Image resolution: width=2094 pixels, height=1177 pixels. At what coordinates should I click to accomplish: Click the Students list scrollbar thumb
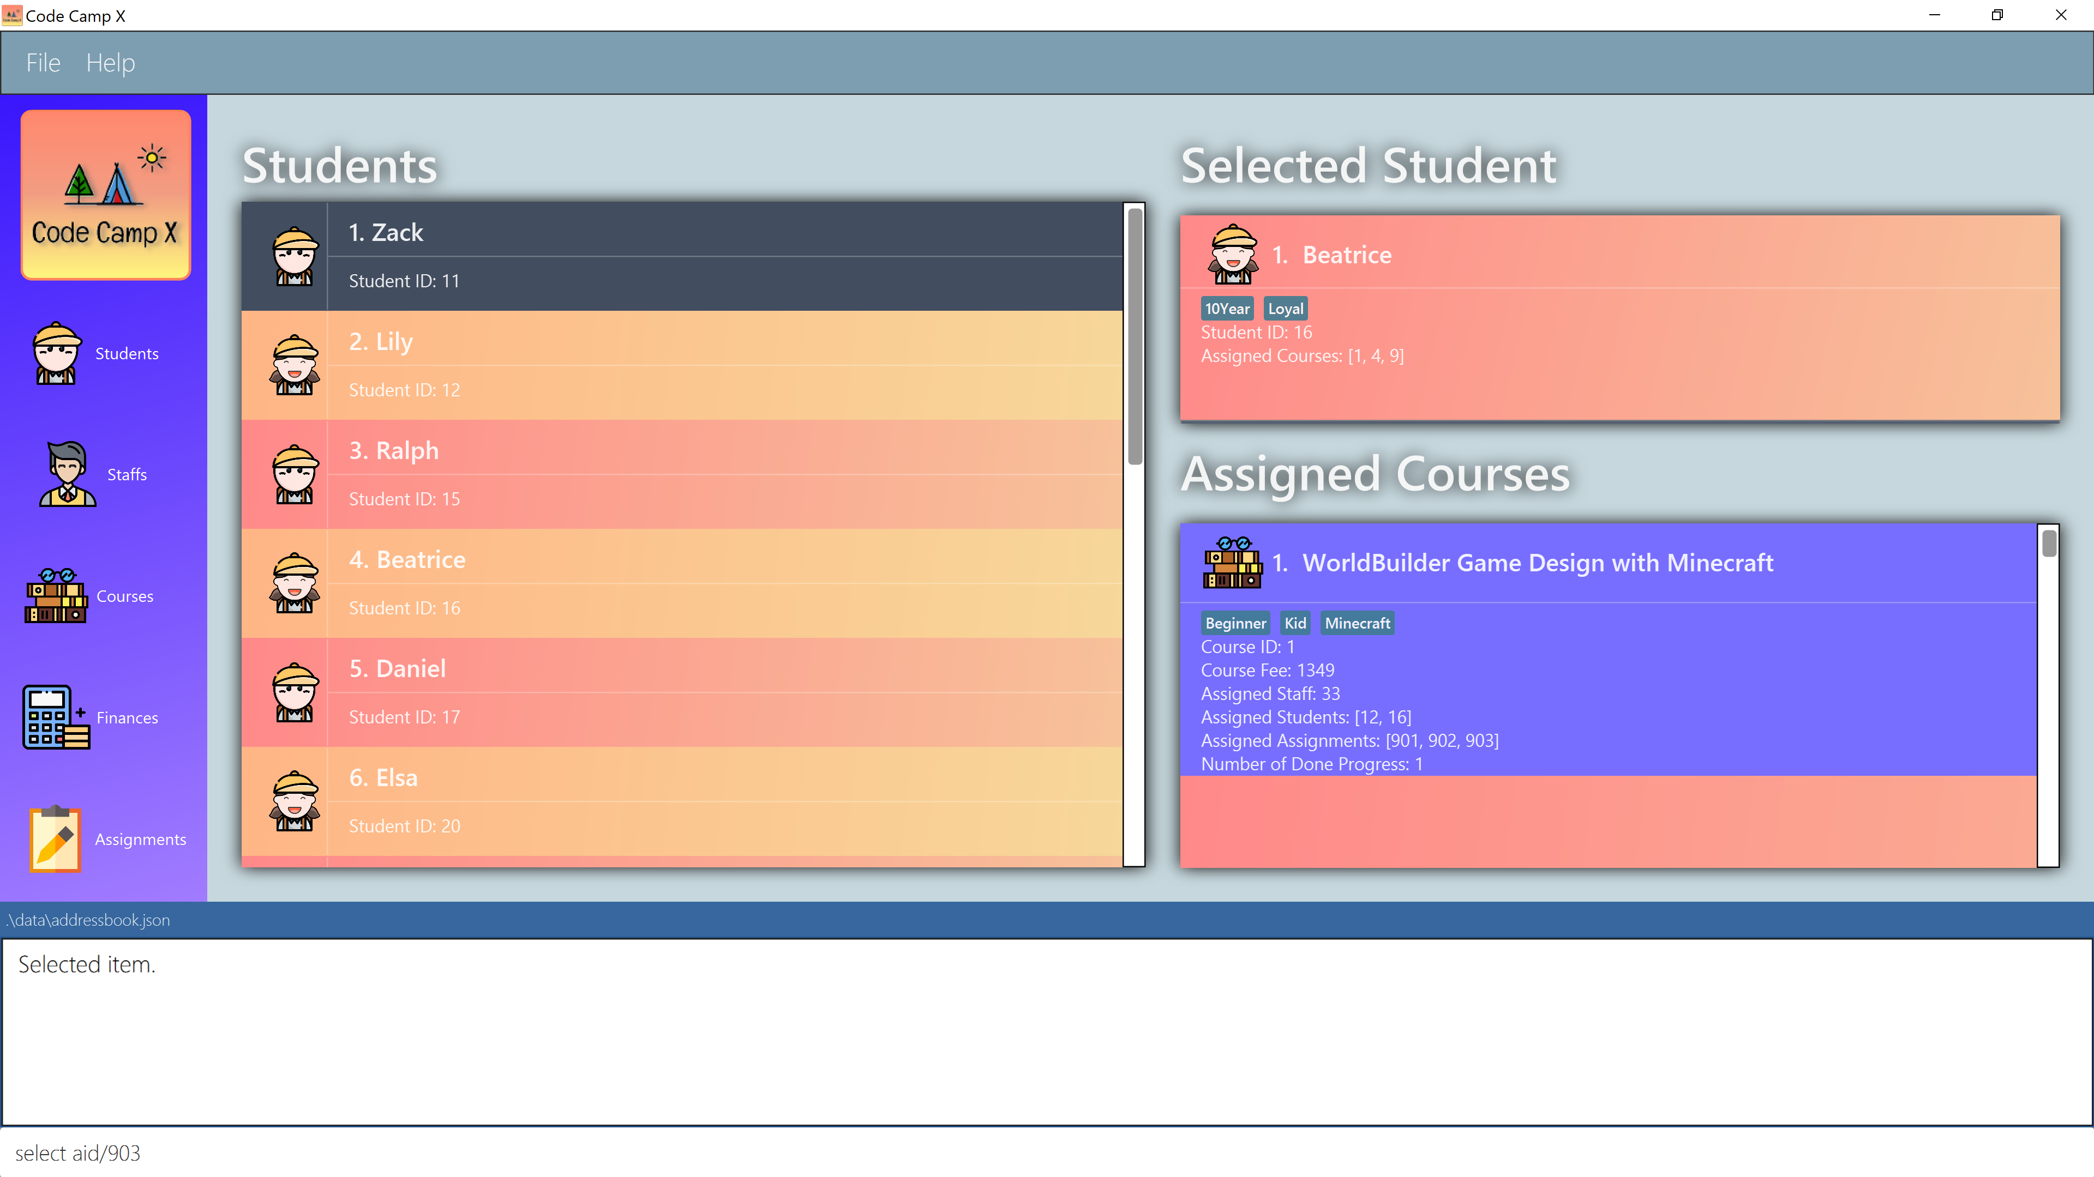(1135, 337)
